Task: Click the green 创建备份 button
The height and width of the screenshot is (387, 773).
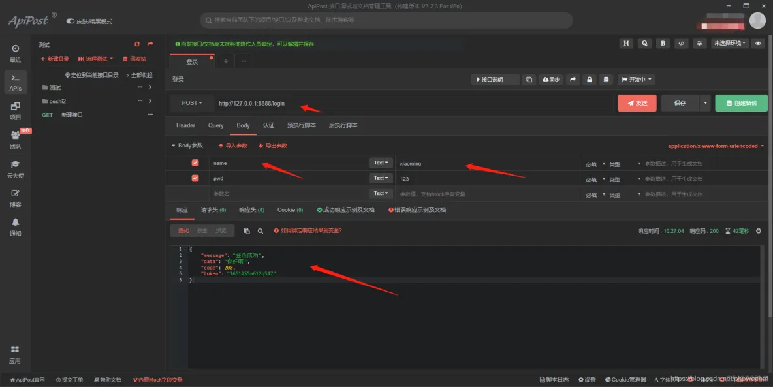Action: pyautogui.click(x=741, y=103)
